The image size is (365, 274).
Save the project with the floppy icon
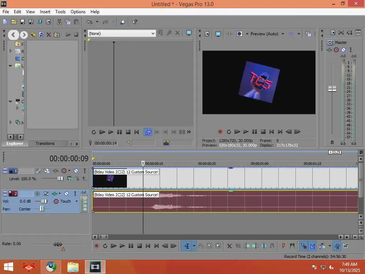point(22,22)
